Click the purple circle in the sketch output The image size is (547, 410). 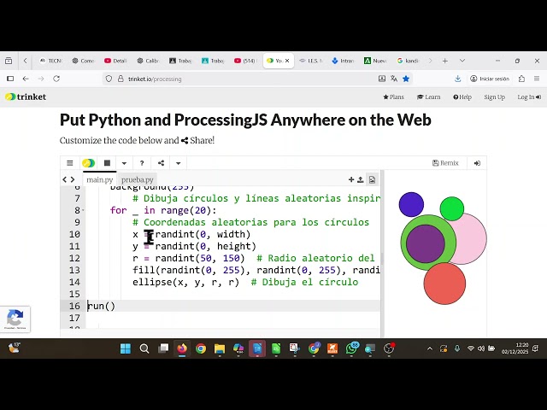click(426, 243)
